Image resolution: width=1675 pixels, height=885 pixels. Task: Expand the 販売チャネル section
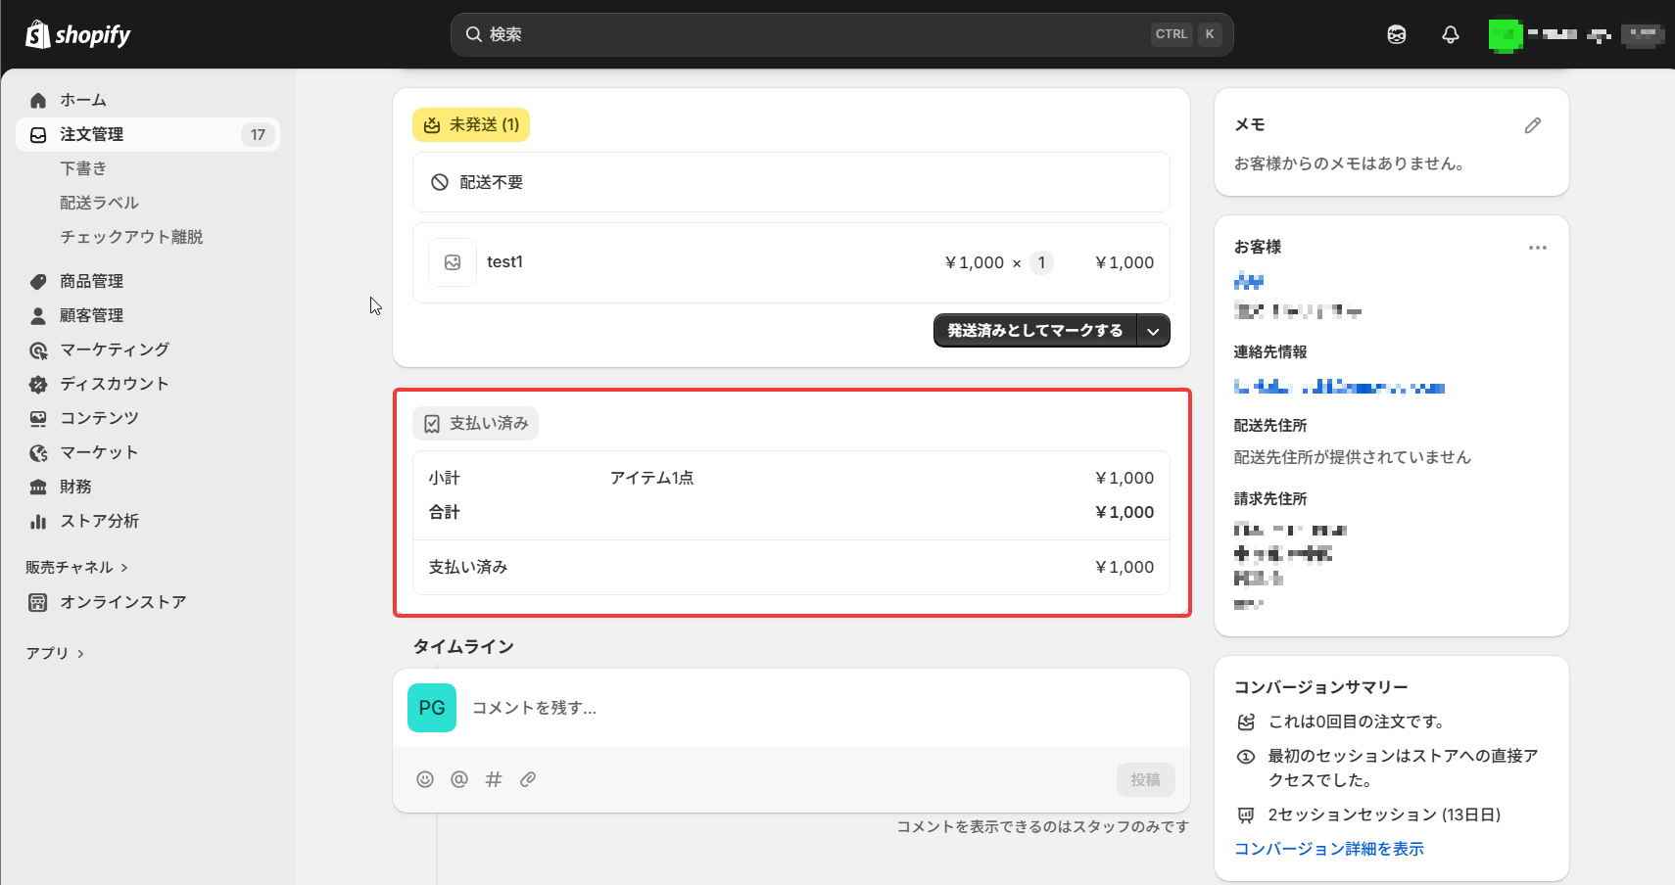(77, 567)
